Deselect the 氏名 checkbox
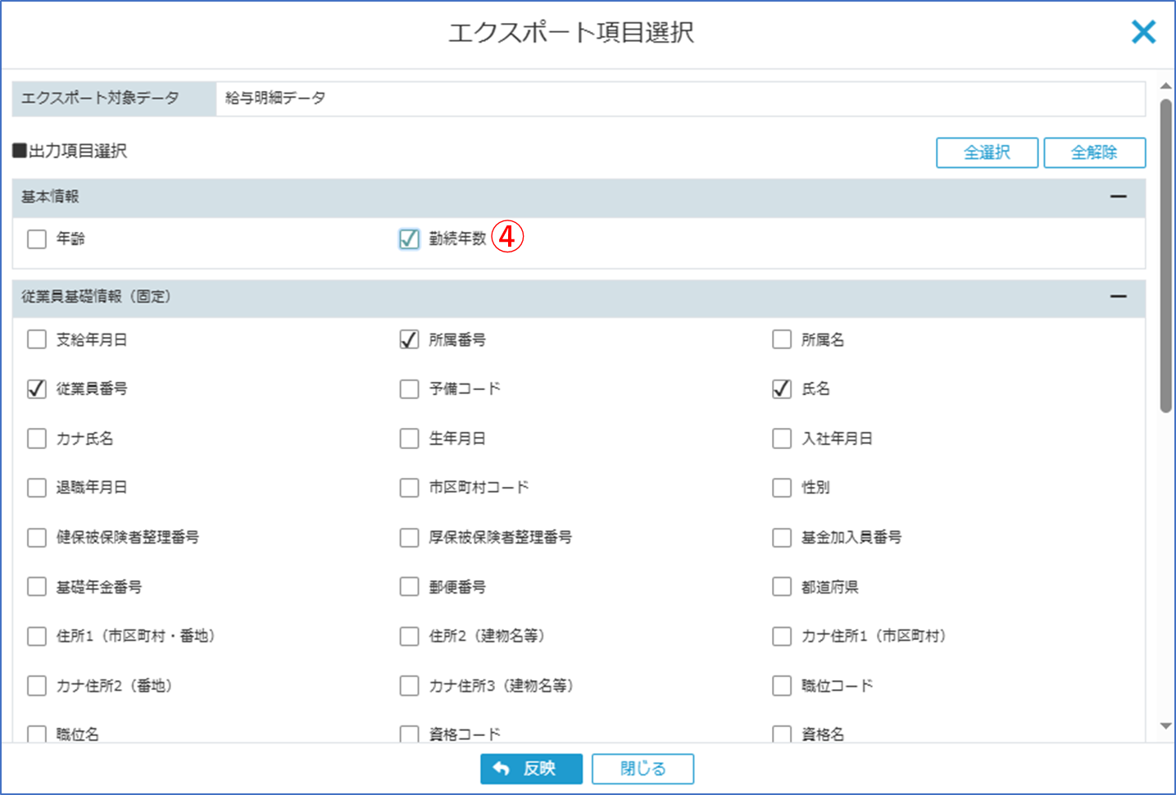The width and height of the screenshot is (1176, 795). (x=782, y=388)
